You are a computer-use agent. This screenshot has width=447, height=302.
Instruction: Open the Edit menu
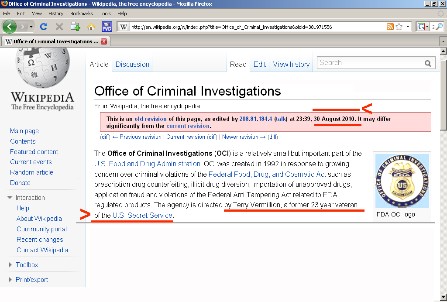point(21,14)
